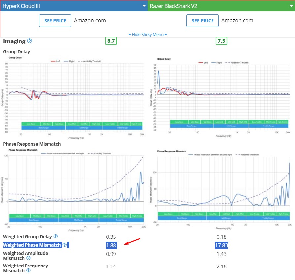Click the Razer Group Delay graph
295x280 pixels.
tap(220, 98)
